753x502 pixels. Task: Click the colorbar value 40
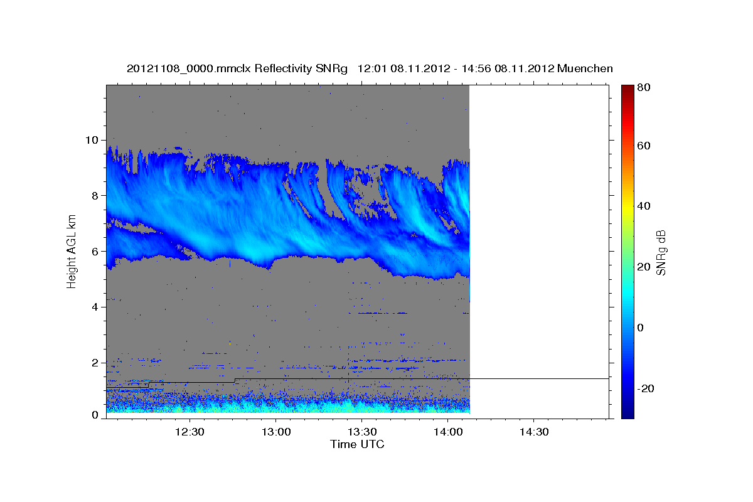pyautogui.click(x=643, y=206)
